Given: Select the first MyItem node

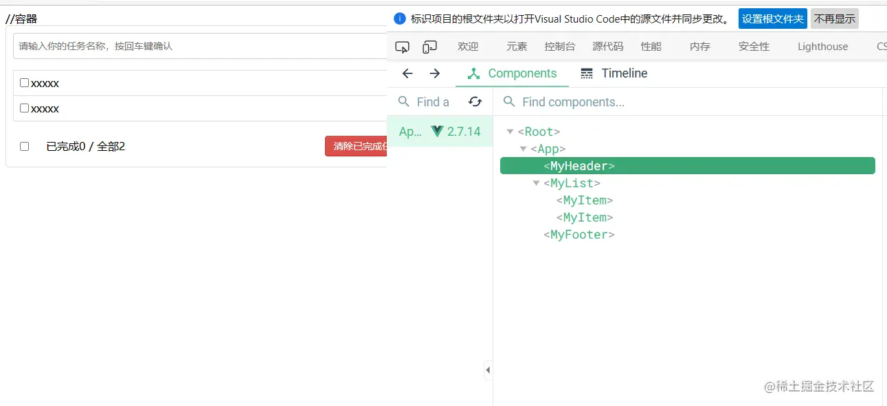Looking at the screenshot, I should point(585,200).
